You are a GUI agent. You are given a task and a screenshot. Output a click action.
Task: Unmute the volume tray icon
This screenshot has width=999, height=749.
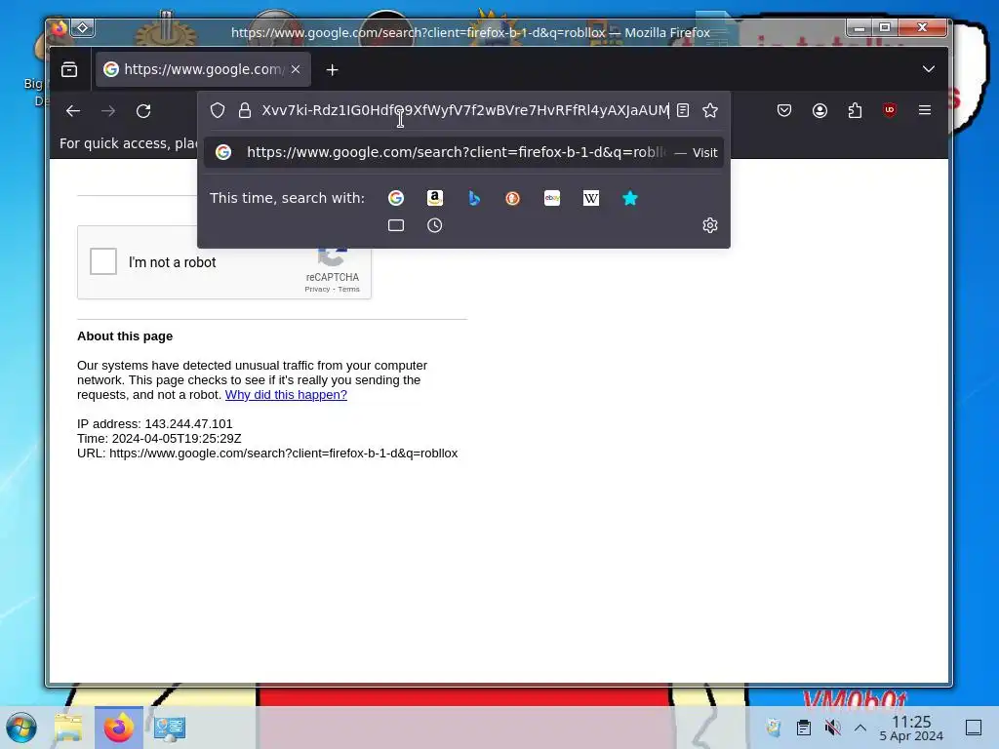point(832,728)
